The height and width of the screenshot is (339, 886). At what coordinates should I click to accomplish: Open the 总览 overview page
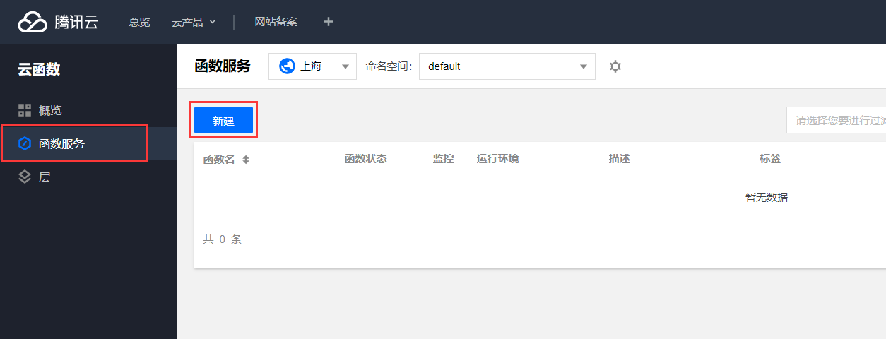[x=139, y=22]
